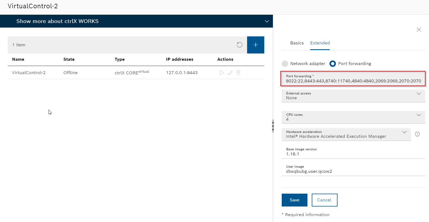This screenshot has width=429, height=222.
Task: Select the VirtualControl-2 name cell
Action: point(29,73)
